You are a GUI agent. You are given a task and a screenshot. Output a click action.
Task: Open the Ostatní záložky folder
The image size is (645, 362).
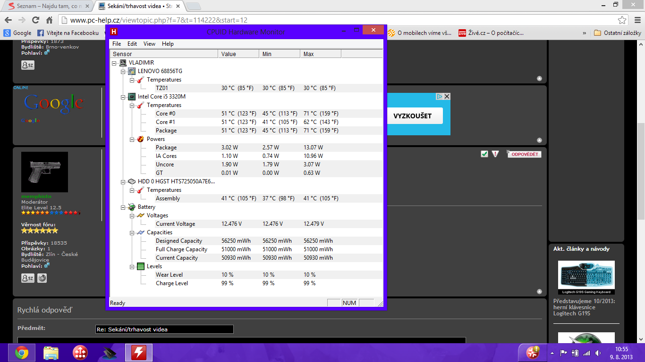pyautogui.click(x=618, y=33)
